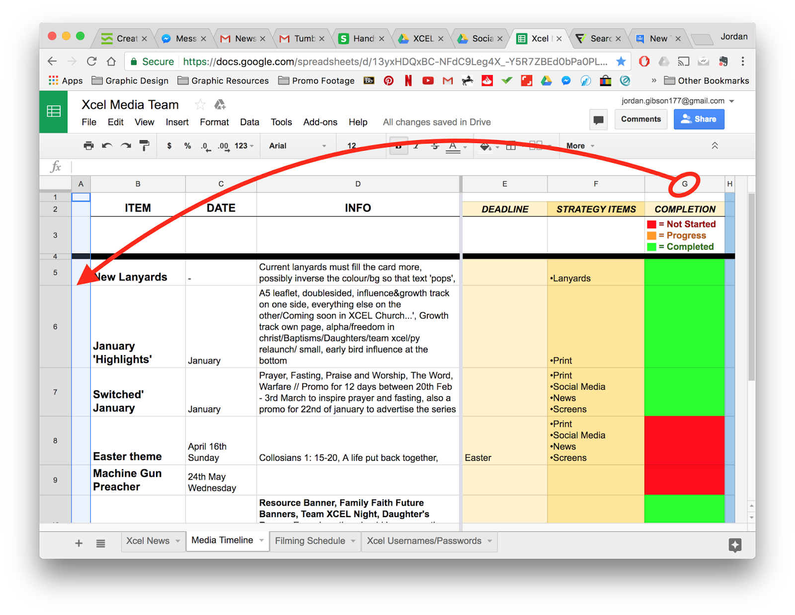Open the text color picker
795x615 pixels.
453,147
